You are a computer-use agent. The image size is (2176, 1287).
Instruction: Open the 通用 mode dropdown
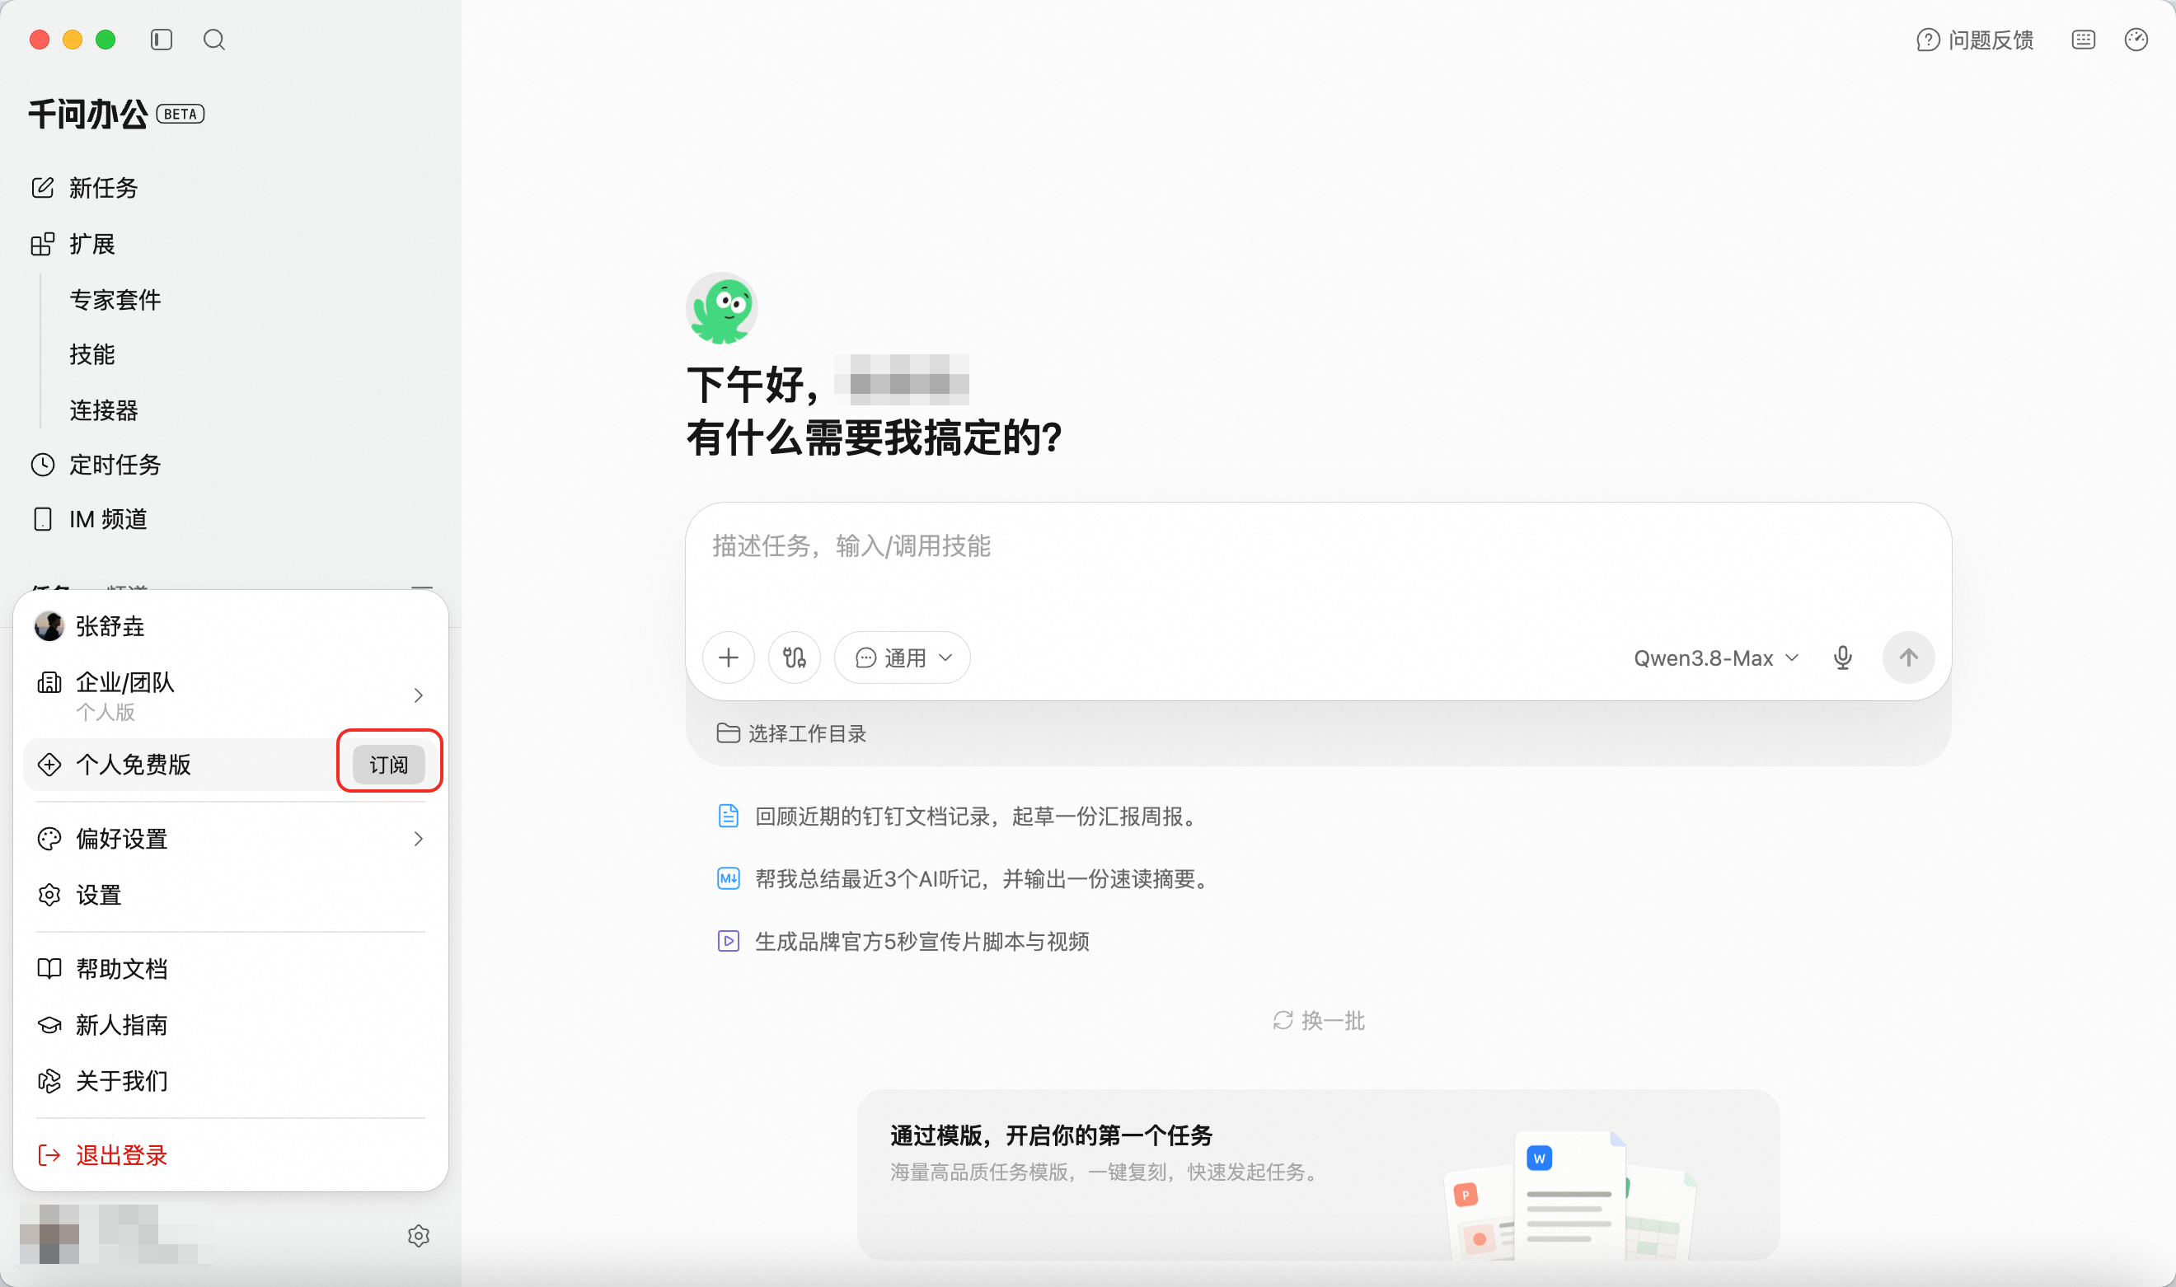(x=902, y=658)
